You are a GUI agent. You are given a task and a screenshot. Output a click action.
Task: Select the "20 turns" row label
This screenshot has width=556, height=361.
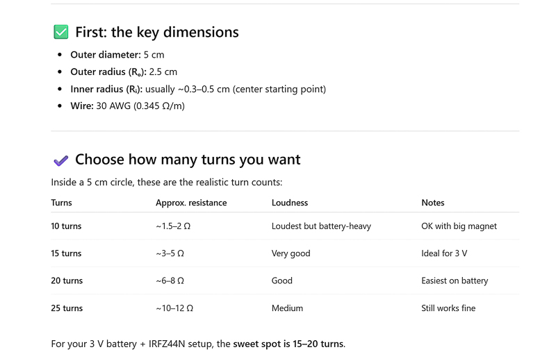pos(66,280)
